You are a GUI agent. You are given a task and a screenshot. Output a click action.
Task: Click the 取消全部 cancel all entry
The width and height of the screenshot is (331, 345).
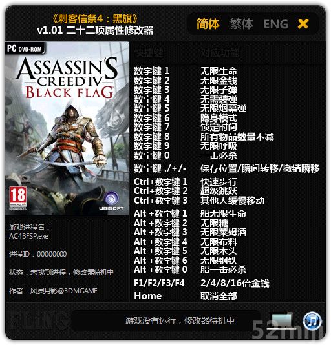point(219,296)
